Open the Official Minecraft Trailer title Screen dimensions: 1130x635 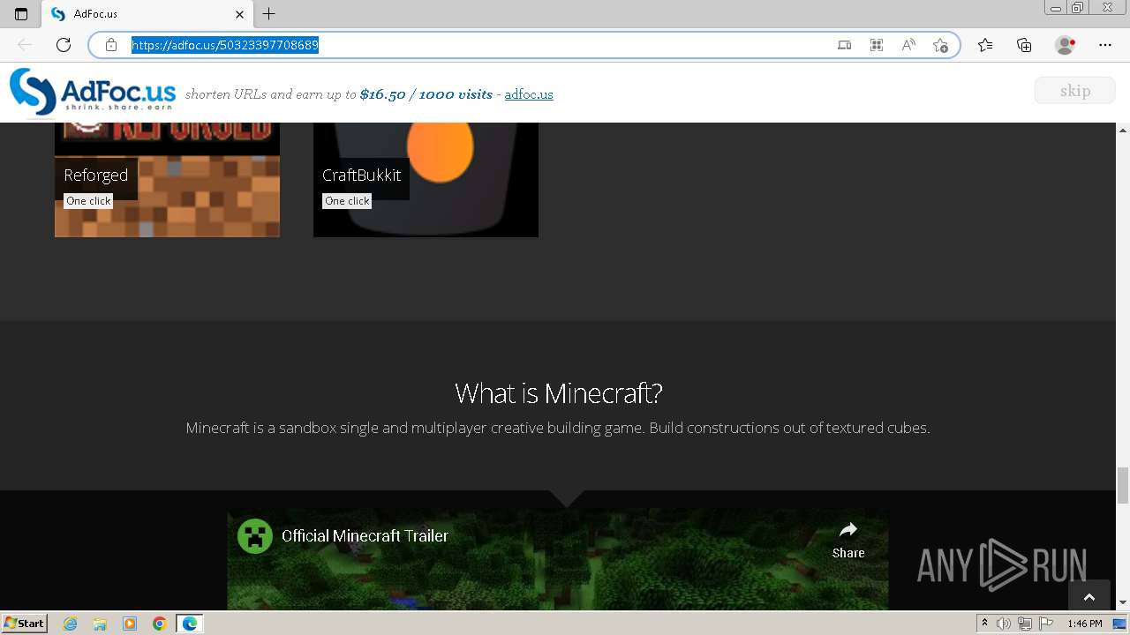tap(365, 536)
